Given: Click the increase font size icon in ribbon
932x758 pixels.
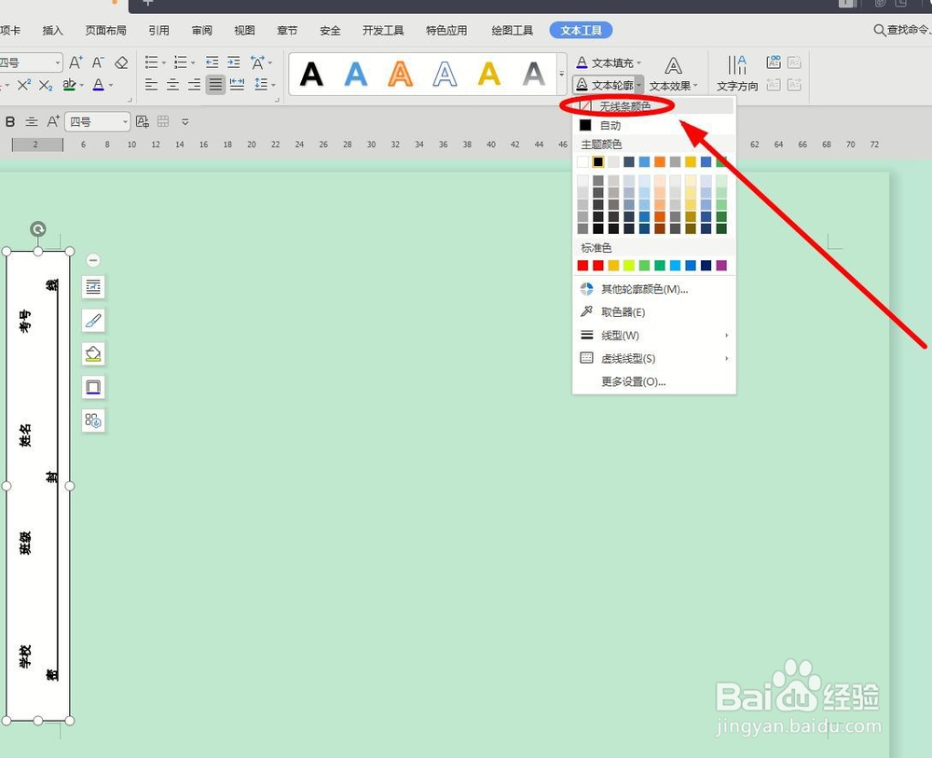Looking at the screenshot, I should coord(75,62).
